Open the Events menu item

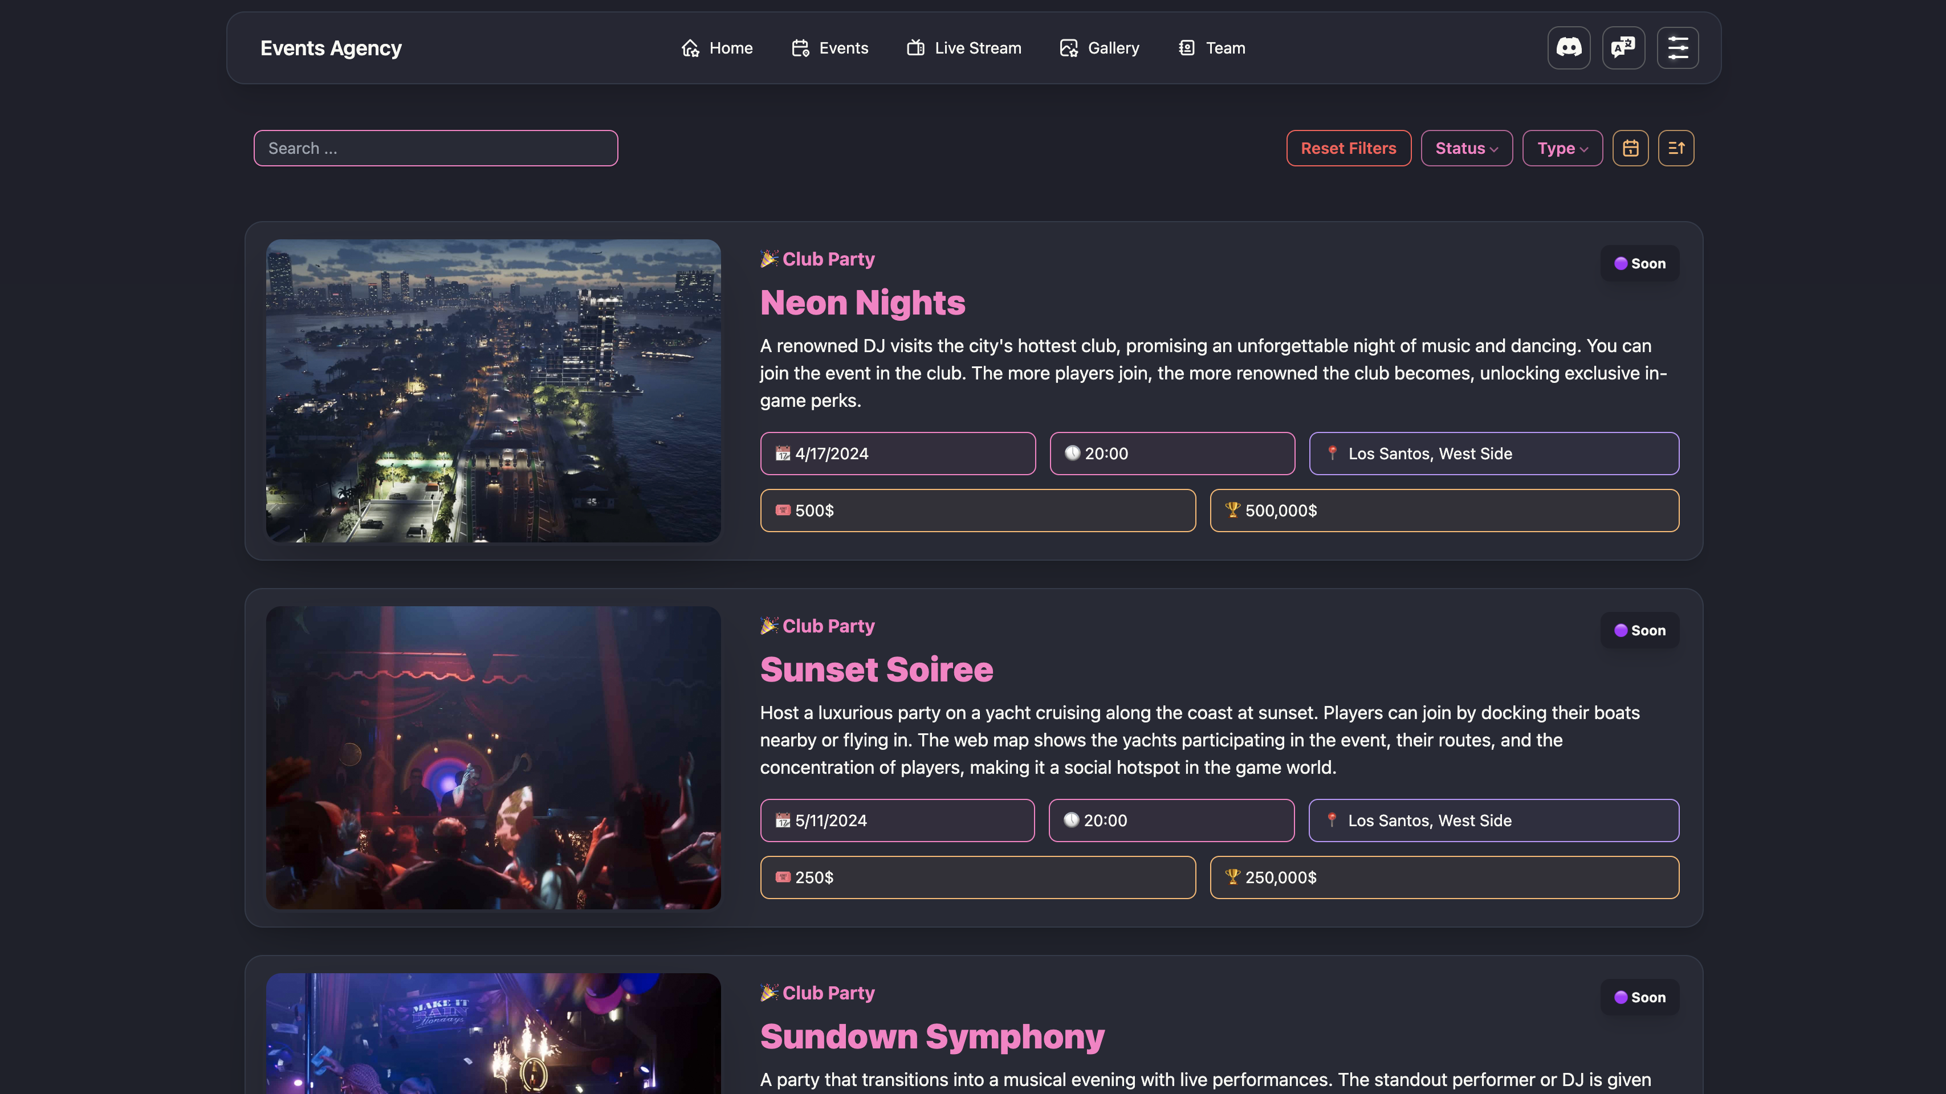tap(830, 48)
